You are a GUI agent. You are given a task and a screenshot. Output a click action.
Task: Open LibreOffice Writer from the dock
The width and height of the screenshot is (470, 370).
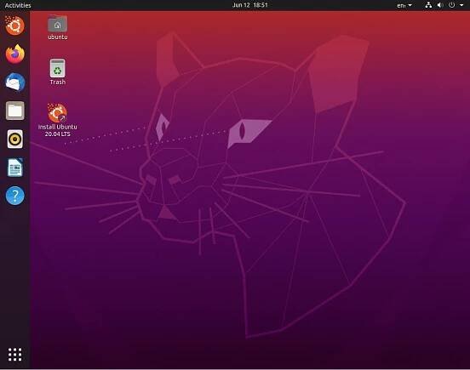click(14, 168)
